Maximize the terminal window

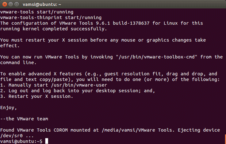coord(17,4)
